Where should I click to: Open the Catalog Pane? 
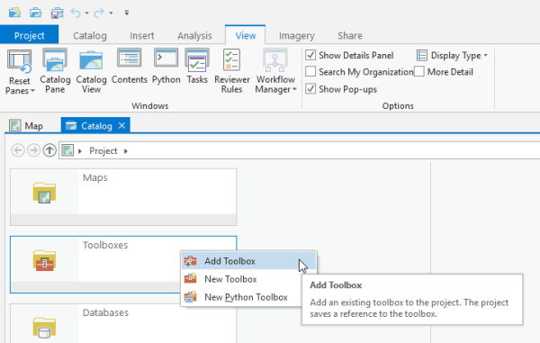pos(55,71)
